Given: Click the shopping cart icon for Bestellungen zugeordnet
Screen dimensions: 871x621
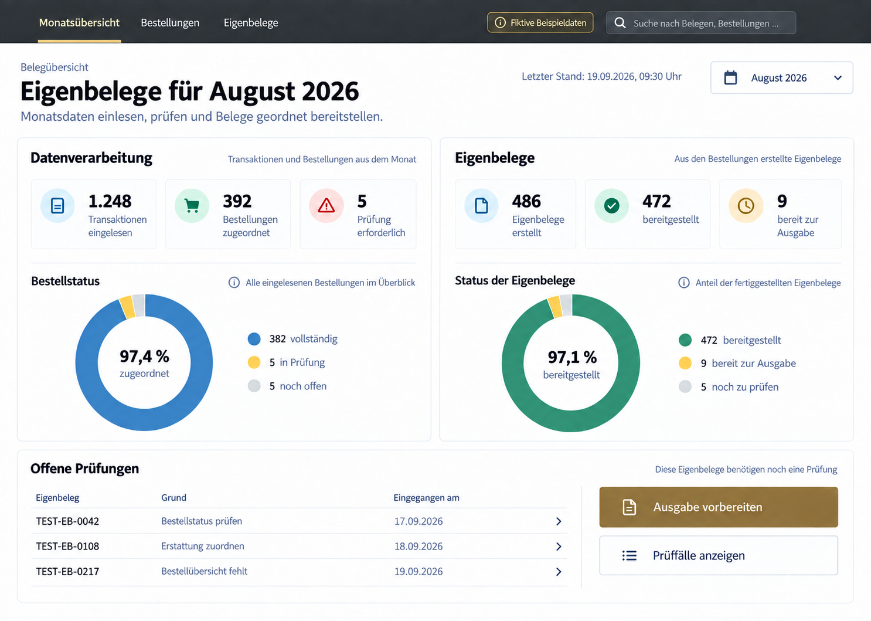Looking at the screenshot, I should coord(192,206).
